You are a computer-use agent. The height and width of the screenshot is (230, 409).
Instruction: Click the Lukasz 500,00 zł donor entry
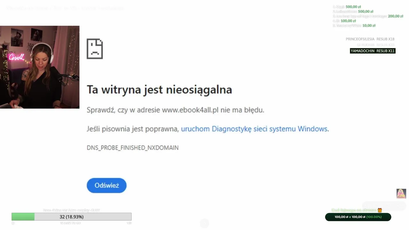tap(353, 11)
